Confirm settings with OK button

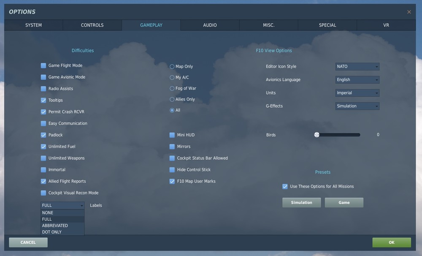click(392, 242)
